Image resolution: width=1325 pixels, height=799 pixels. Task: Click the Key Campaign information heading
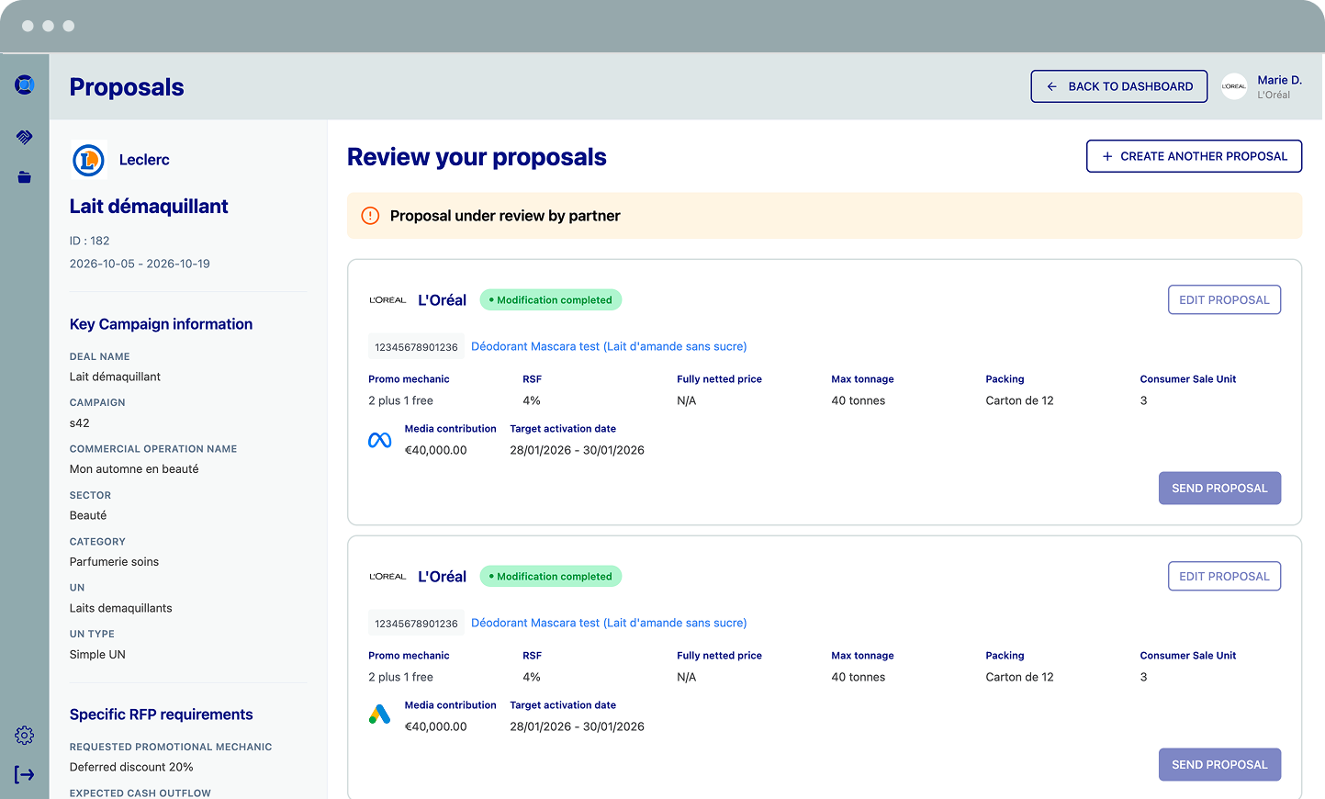coord(161,324)
